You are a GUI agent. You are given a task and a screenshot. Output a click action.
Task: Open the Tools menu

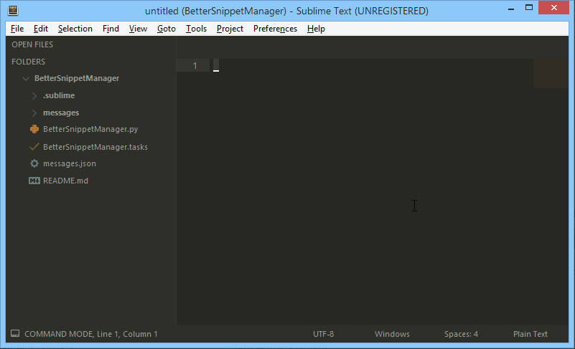coord(196,29)
